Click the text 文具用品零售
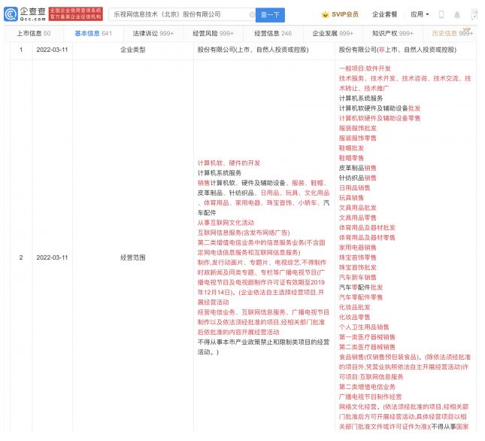485x441 pixels. (358, 217)
